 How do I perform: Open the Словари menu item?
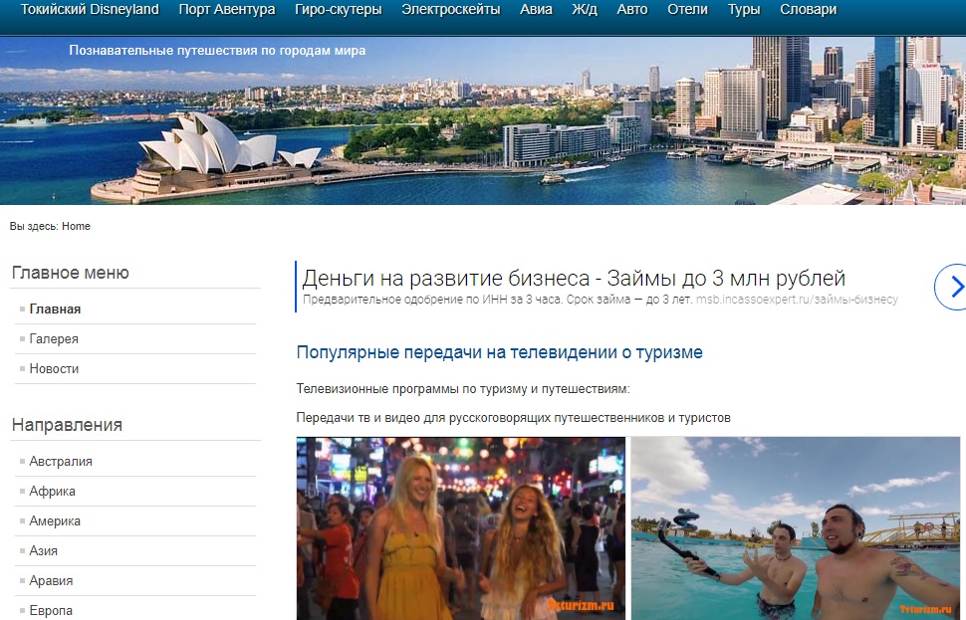(809, 9)
